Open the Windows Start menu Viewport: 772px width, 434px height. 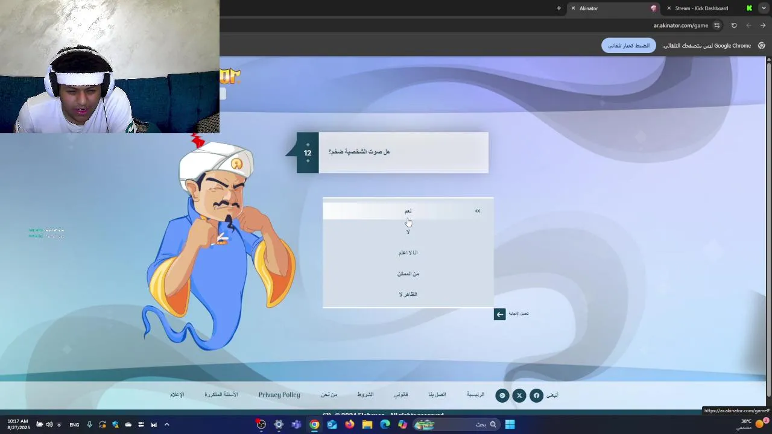click(x=510, y=424)
